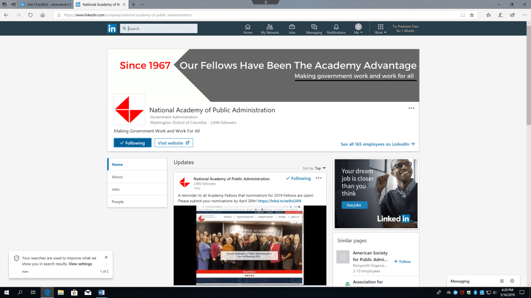Open the Messaging icon in top navigation
The height and width of the screenshot is (298, 531).
[x=314, y=29]
